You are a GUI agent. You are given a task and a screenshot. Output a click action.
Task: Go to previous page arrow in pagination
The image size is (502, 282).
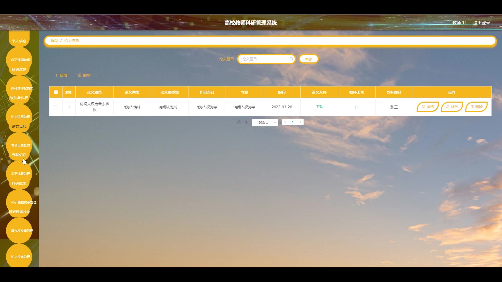[x=285, y=122]
